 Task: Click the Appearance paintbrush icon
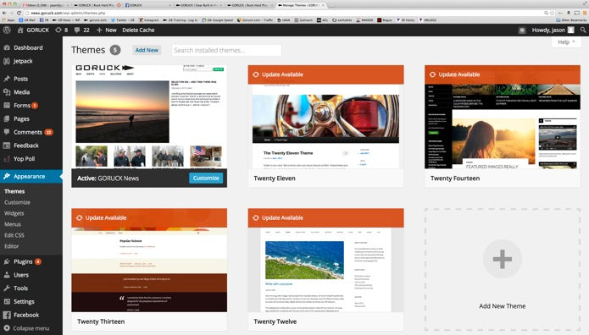pos(7,176)
